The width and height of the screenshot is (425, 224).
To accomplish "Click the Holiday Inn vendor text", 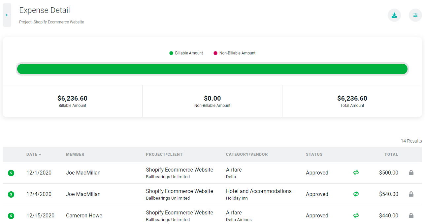I will click(237, 198).
